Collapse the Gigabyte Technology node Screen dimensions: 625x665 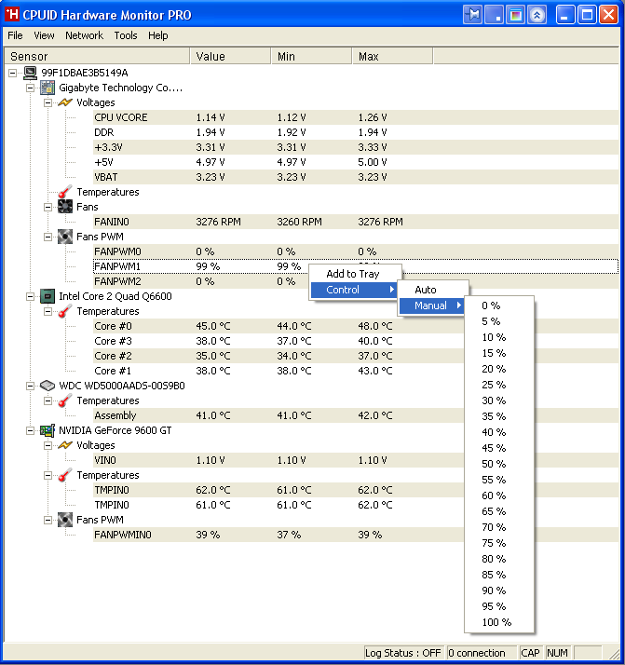click(30, 88)
